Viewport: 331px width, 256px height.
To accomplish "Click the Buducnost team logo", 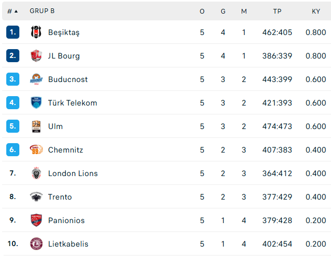I will pyautogui.click(x=36, y=79).
